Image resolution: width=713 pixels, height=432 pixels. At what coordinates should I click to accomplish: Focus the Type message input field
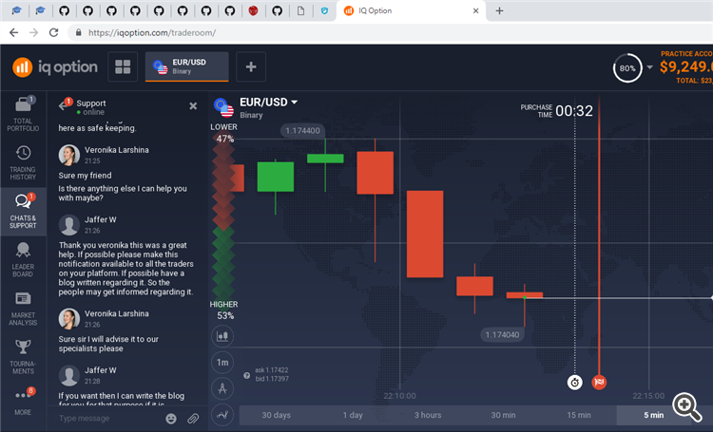coord(109,419)
